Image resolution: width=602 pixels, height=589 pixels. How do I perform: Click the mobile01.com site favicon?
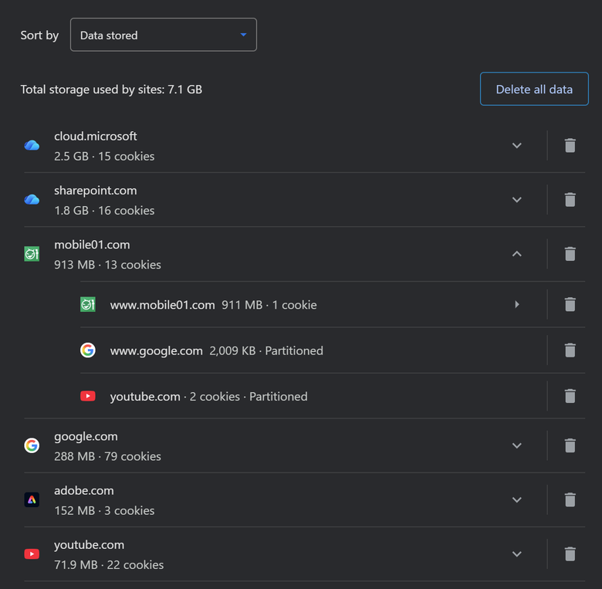tap(32, 254)
